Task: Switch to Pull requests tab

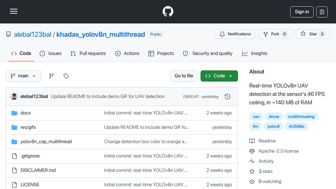Action: click(88, 53)
